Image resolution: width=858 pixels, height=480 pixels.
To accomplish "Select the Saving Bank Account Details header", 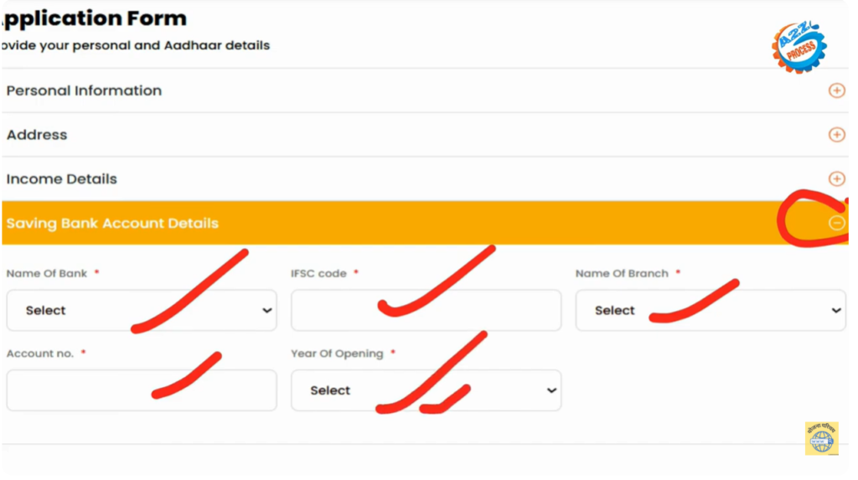I will coord(112,224).
